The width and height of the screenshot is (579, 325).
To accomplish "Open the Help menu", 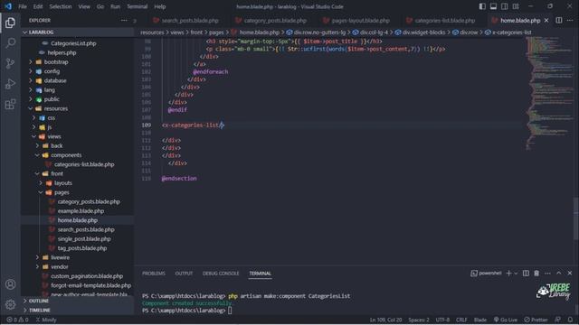I will (x=160, y=6).
